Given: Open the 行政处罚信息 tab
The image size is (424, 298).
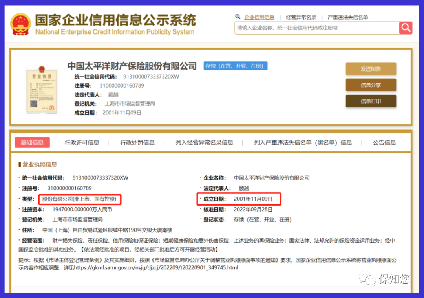Looking at the screenshot, I should (x=137, y=142).
